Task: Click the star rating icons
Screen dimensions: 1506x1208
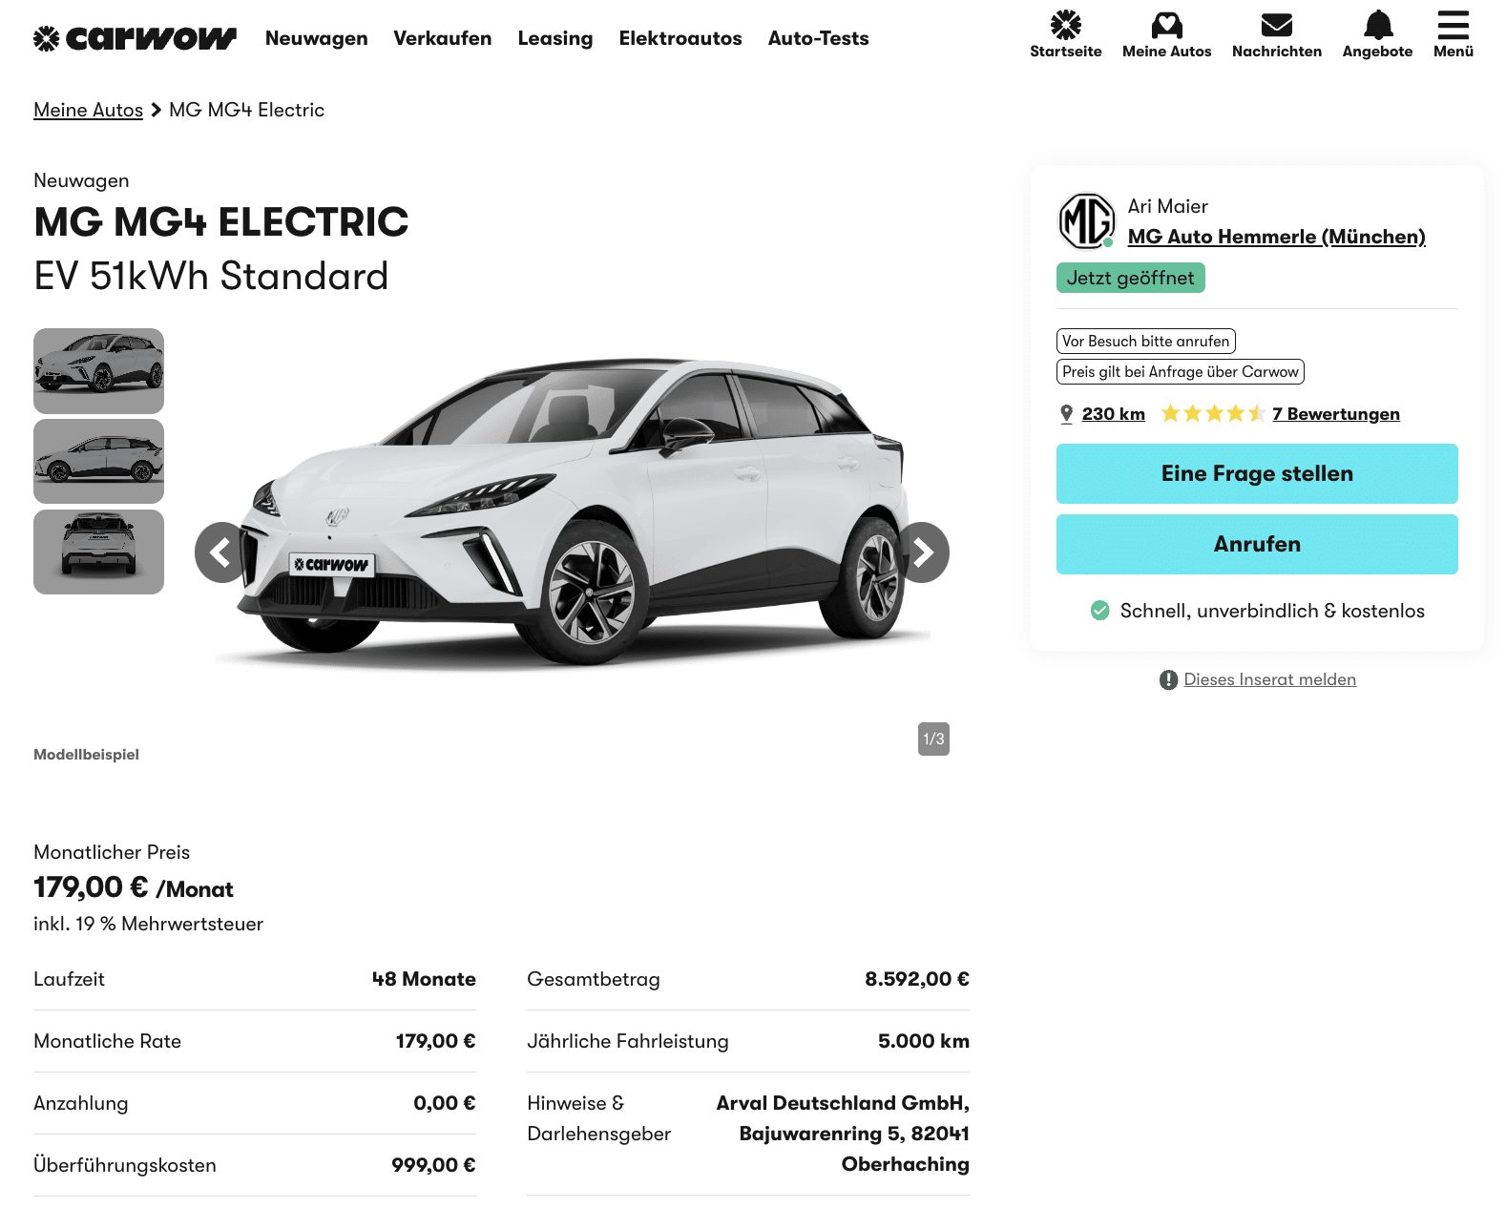Action: pyautogui.click(x=1213, y=413)
